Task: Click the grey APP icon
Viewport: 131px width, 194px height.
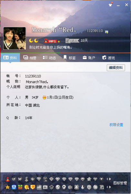Action: [x=39, y=187]
